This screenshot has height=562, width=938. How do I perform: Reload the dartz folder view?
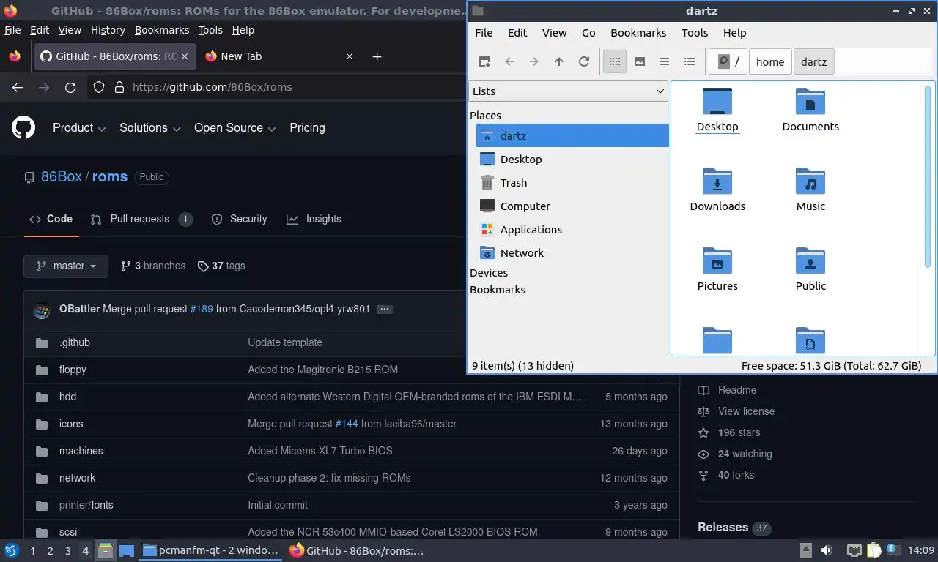click(584, 62)
